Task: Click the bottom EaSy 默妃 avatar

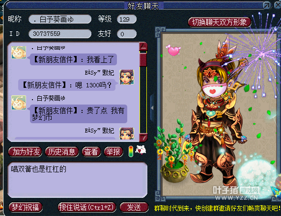Action: (x=127, y=134)
